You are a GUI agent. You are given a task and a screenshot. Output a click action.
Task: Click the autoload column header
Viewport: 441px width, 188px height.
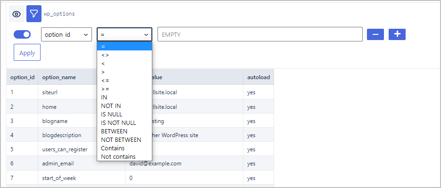click(258, 77)
